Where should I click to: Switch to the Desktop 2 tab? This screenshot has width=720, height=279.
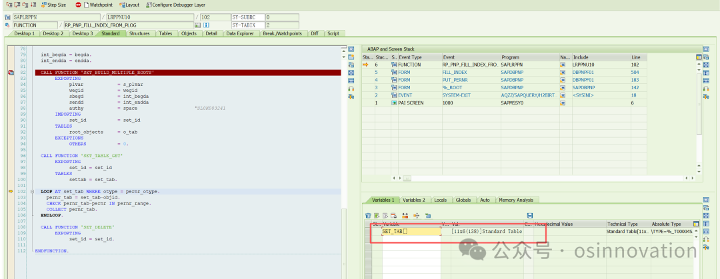[54, 33]
